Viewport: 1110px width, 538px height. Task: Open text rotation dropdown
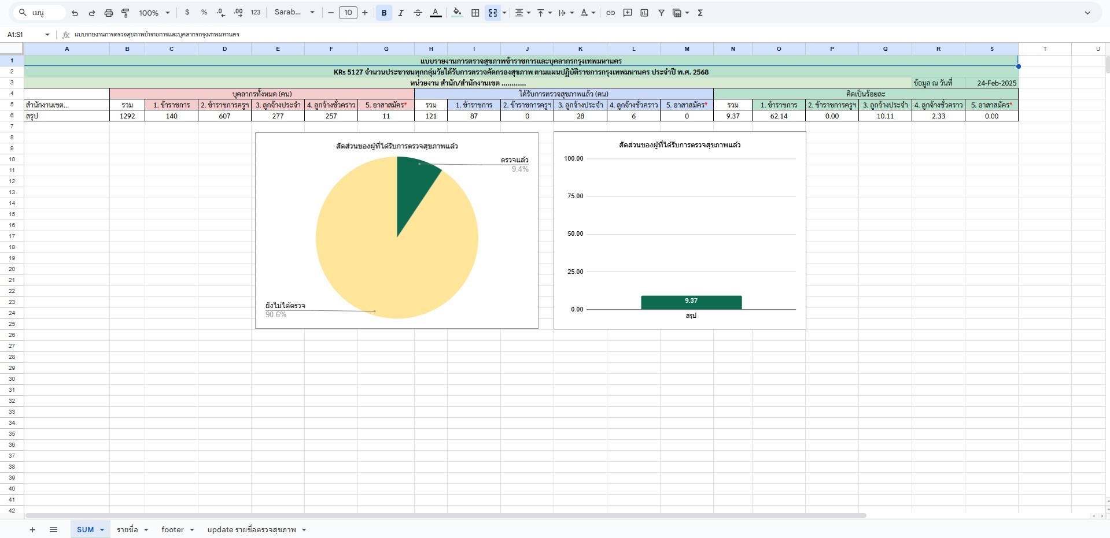click(588, 13)
